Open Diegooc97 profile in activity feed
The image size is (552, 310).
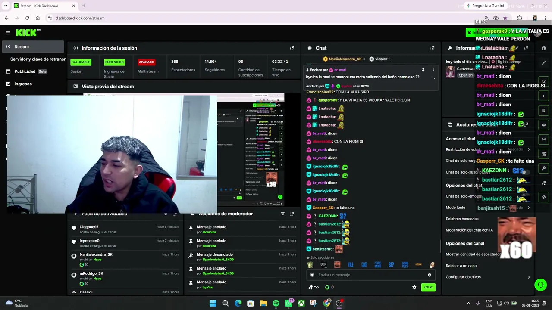coord(89,227)
